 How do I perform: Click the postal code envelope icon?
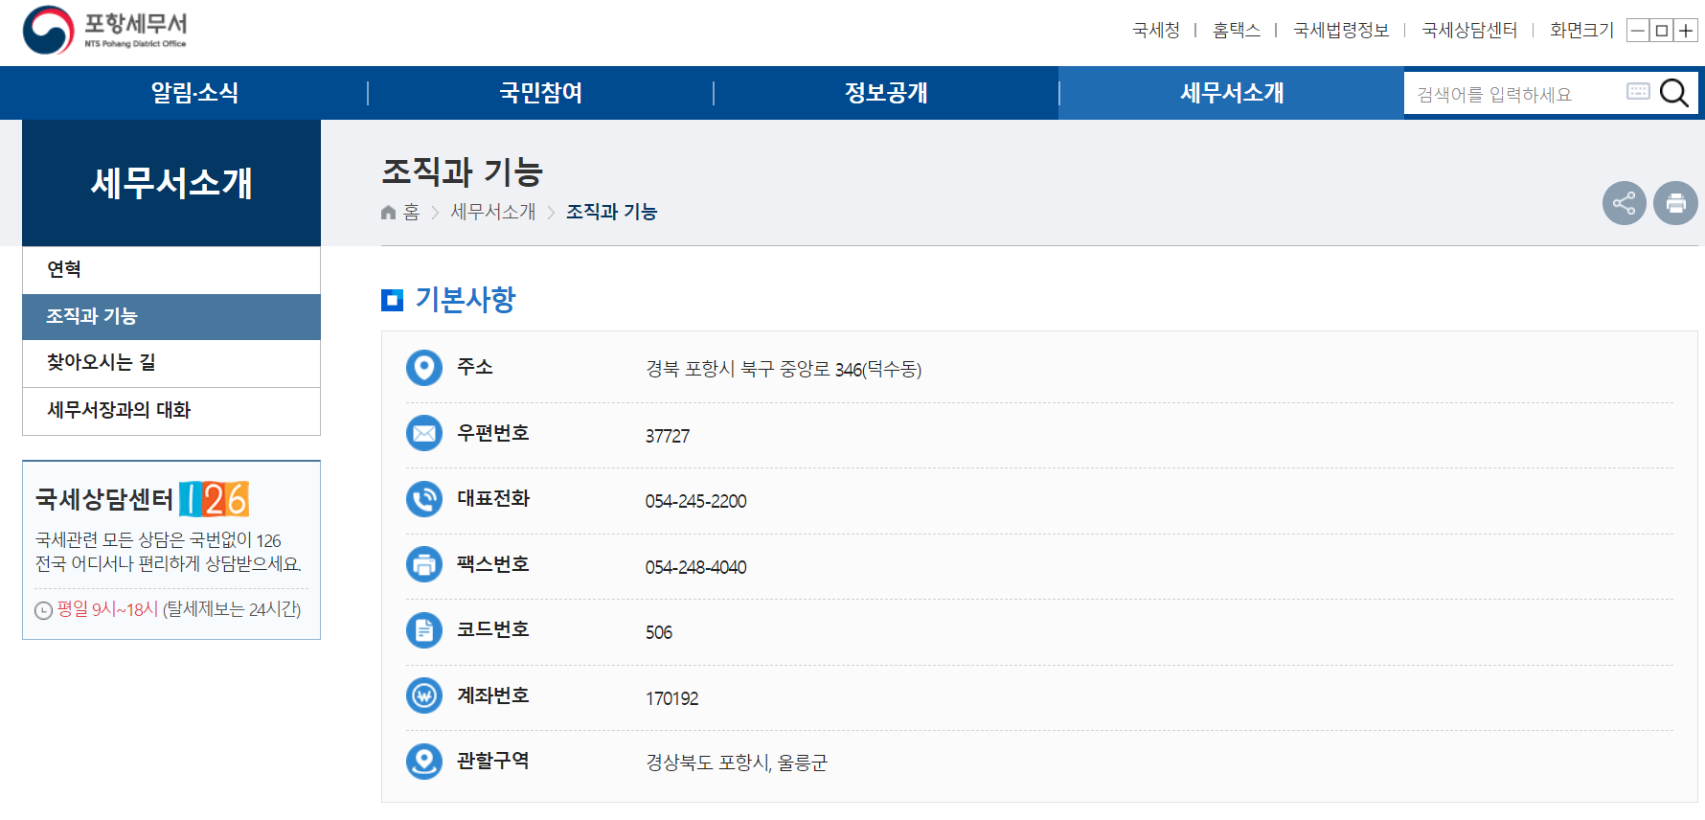coord(424,433)
